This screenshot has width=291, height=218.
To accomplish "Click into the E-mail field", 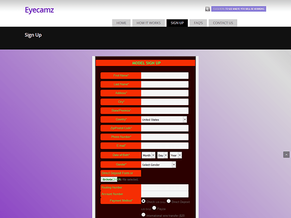I will tap(164, 146).
